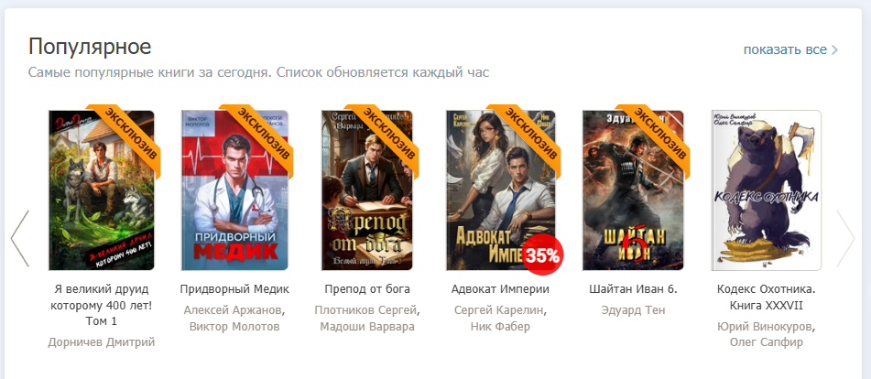Click author link Эдуард Тен
This screenshot has height=379, width=871.
(633, 310)
